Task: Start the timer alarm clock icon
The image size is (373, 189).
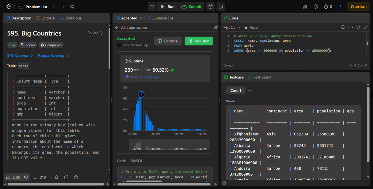Action: (210, 7)
